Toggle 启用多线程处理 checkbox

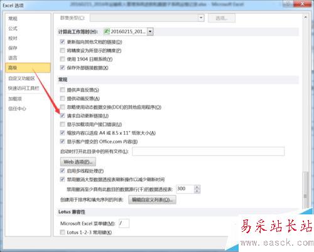(x=62, y=171)
